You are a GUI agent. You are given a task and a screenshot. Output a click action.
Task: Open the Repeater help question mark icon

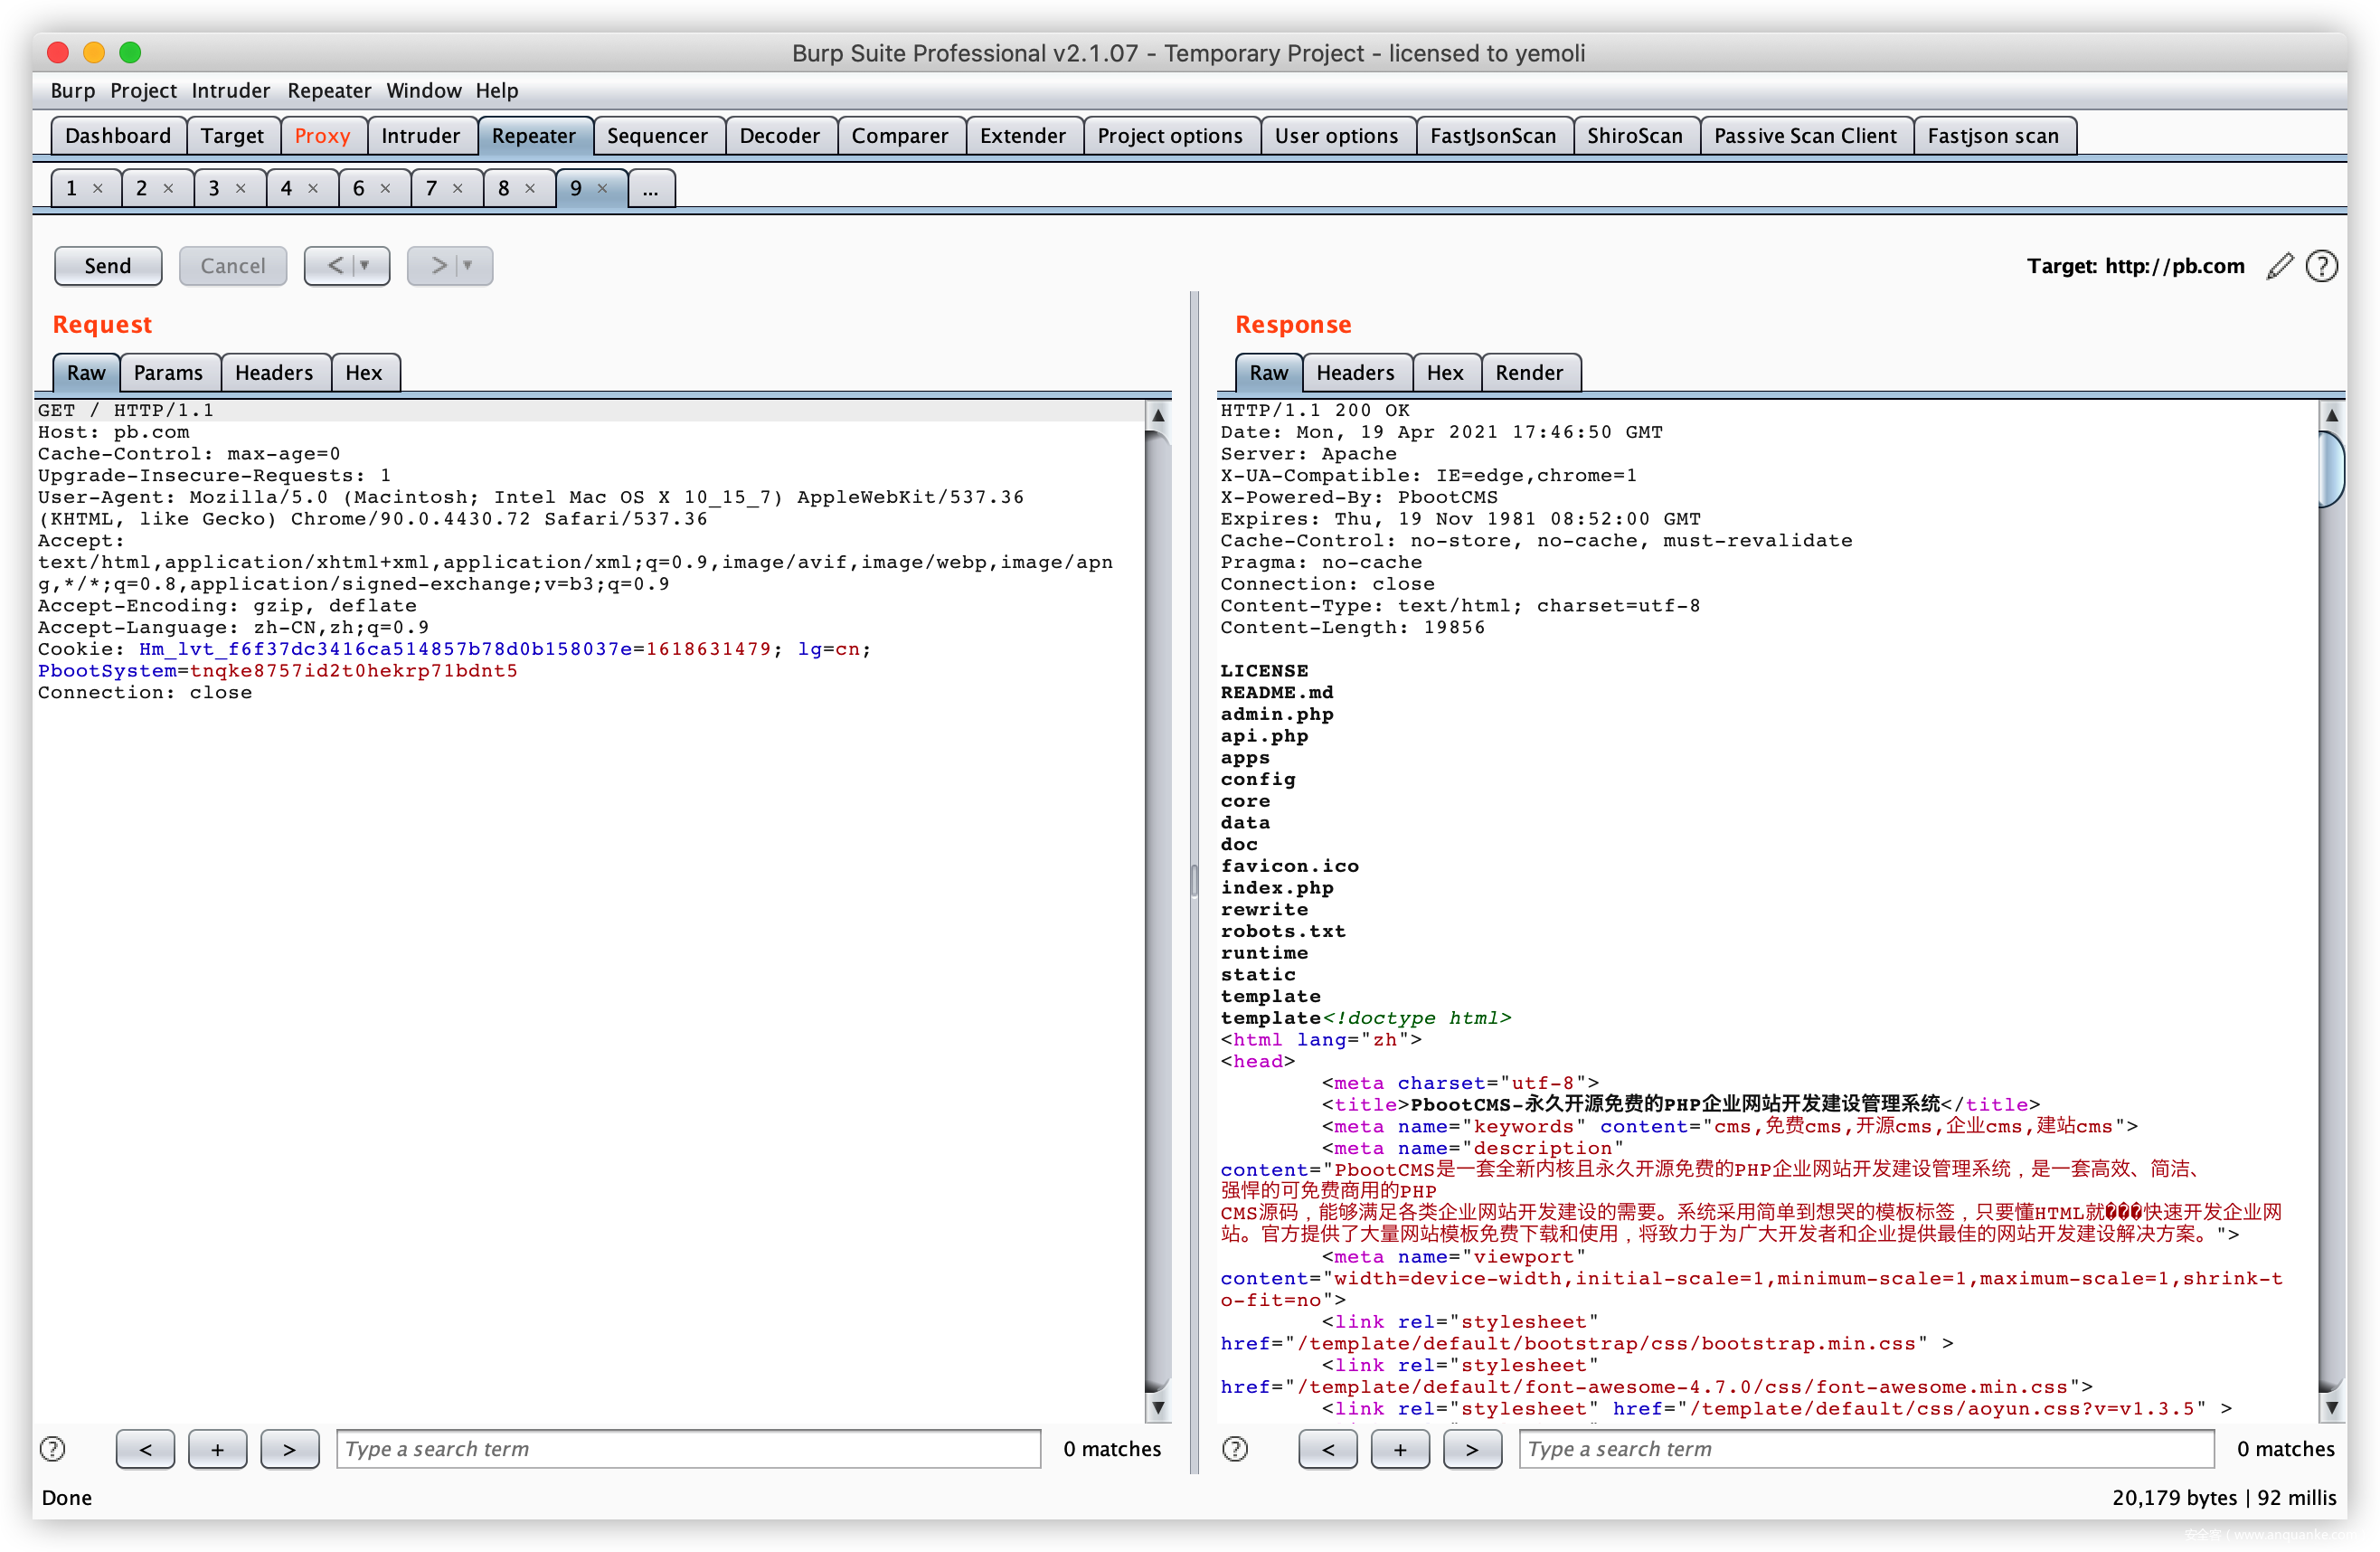pyautogui.click(x=2321, y=266)
